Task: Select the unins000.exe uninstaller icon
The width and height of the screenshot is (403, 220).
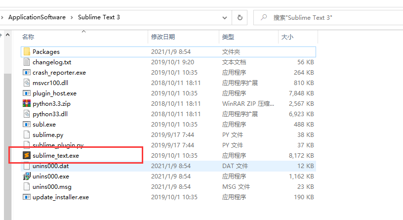Action: pyautogui.click(x=27, y=176)
